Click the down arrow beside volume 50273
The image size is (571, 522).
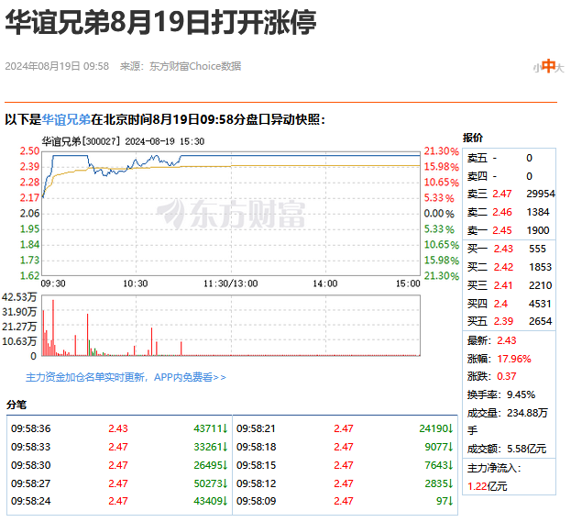click(225, 483)
